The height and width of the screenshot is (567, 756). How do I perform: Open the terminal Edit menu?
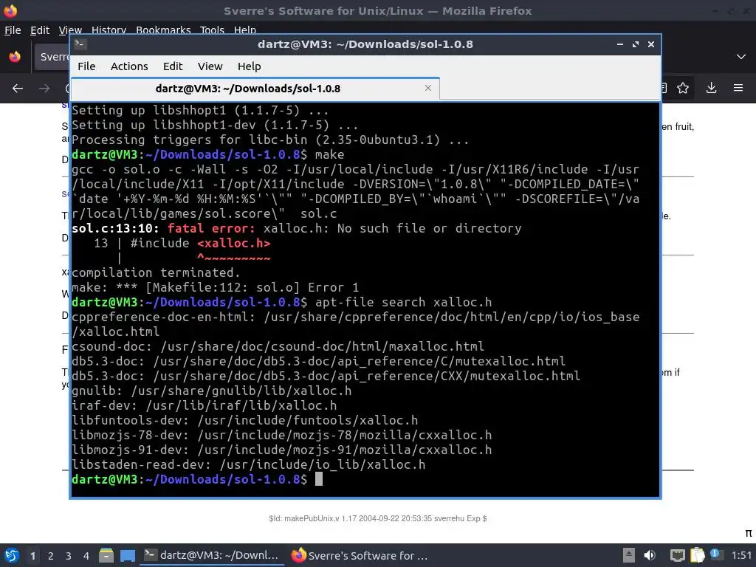tap(173, 66)
